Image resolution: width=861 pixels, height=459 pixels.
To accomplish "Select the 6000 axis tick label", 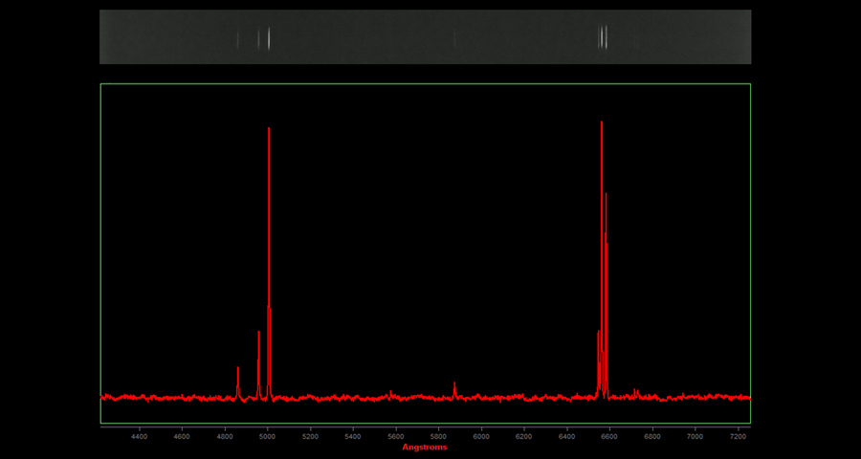I will (481, 436).
